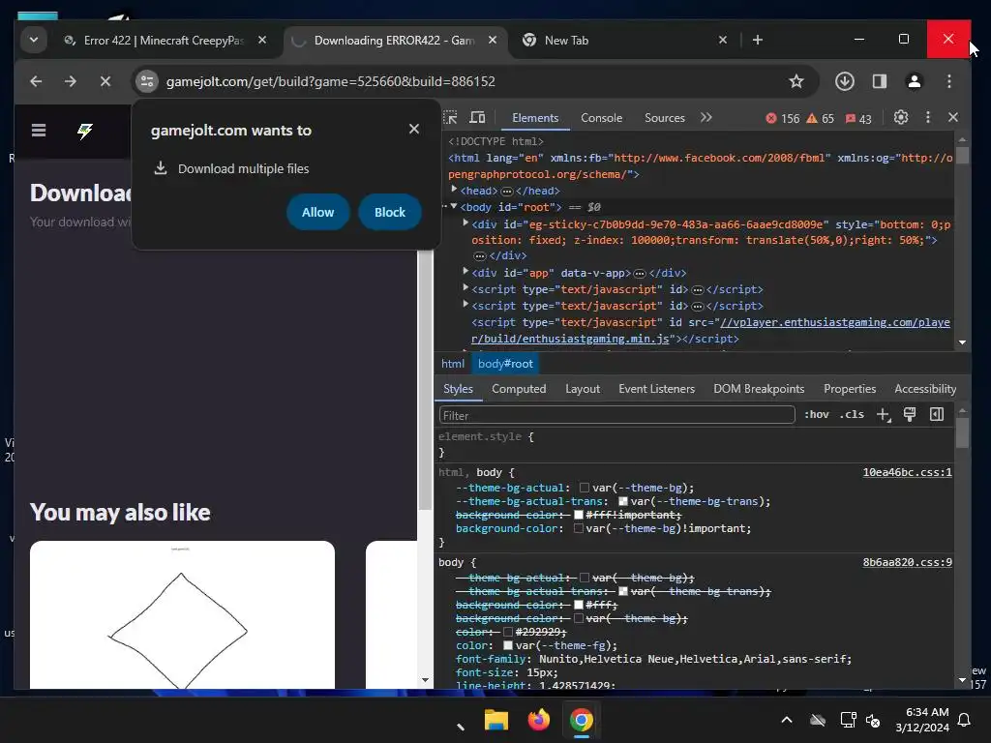
Task: Stop loading the page
Action: (x=105, y=81)
